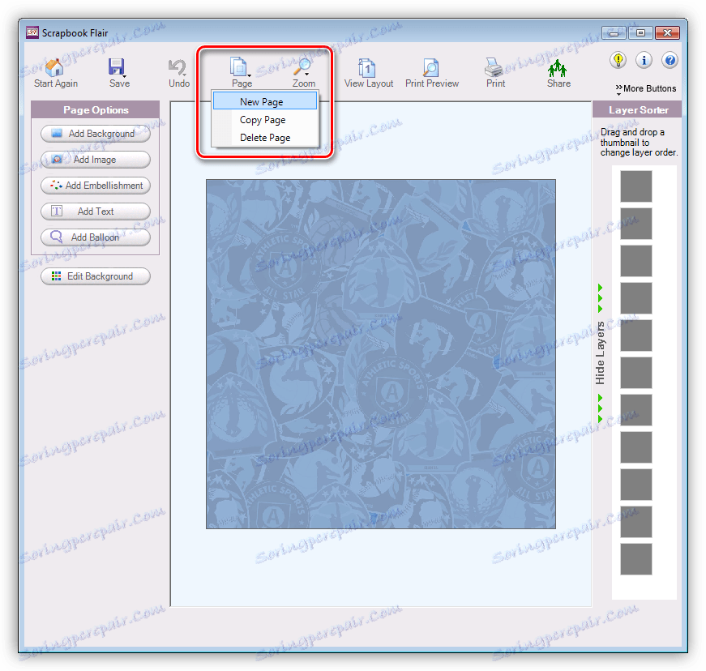The height and width of the screenshot is (671, 706).
Task: Open the help question mark icon
Action: (x=670, y=60)
